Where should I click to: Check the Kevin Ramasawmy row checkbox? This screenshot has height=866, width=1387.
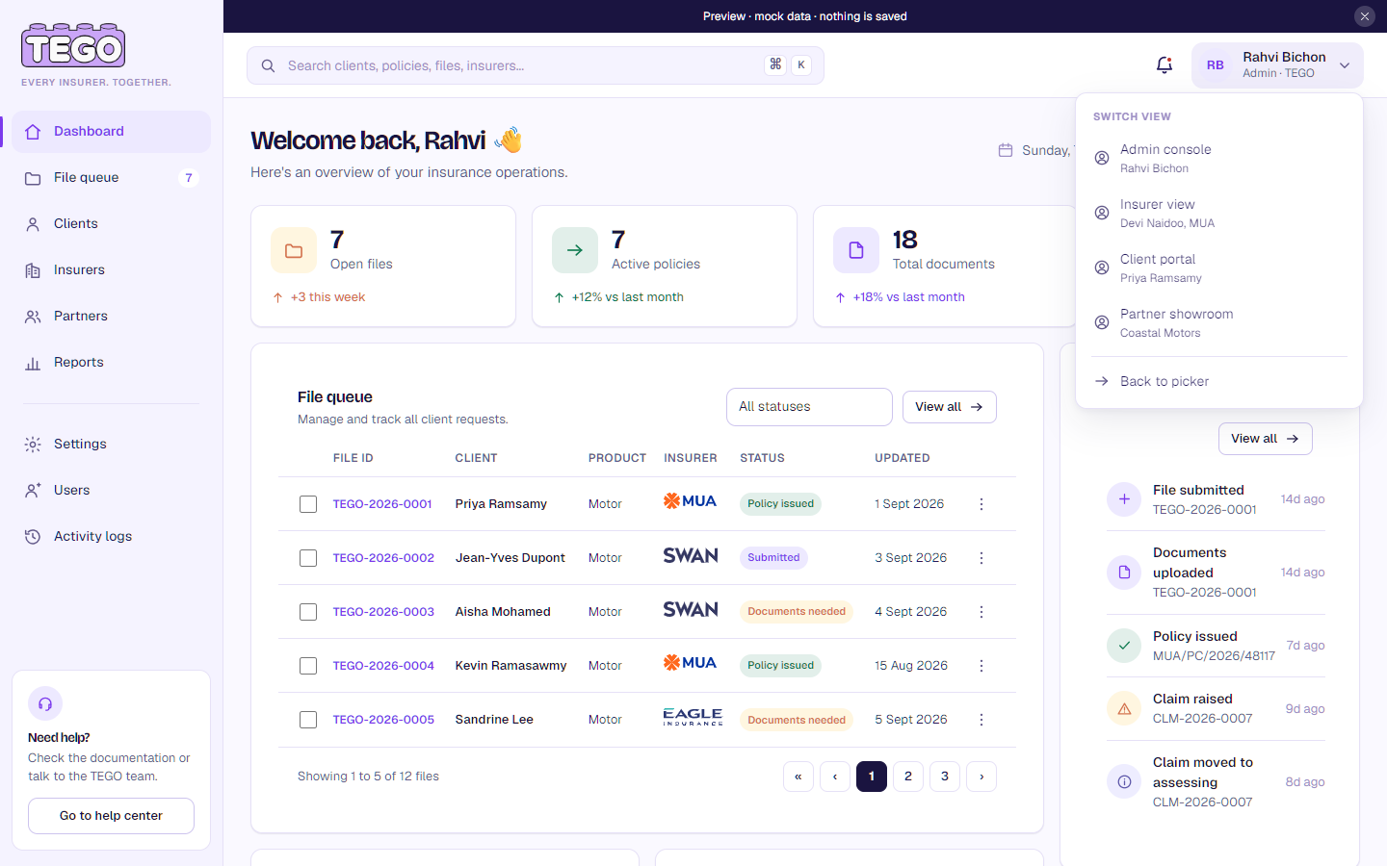(x=308, y=666)
